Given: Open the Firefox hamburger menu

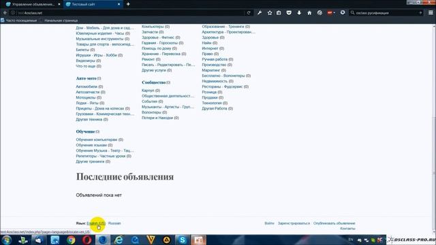Looking at the screenshot, I should (431, 13).
